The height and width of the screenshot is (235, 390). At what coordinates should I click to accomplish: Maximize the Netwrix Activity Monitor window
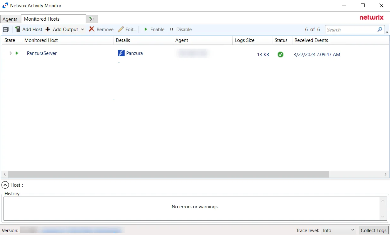(363, 5)
